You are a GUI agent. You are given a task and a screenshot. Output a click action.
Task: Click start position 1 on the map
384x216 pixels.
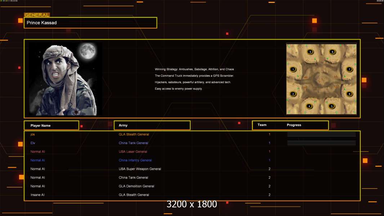click(x=293, y=69)
